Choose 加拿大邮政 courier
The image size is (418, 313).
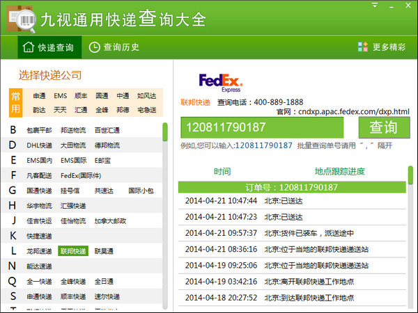coord(110,221)
